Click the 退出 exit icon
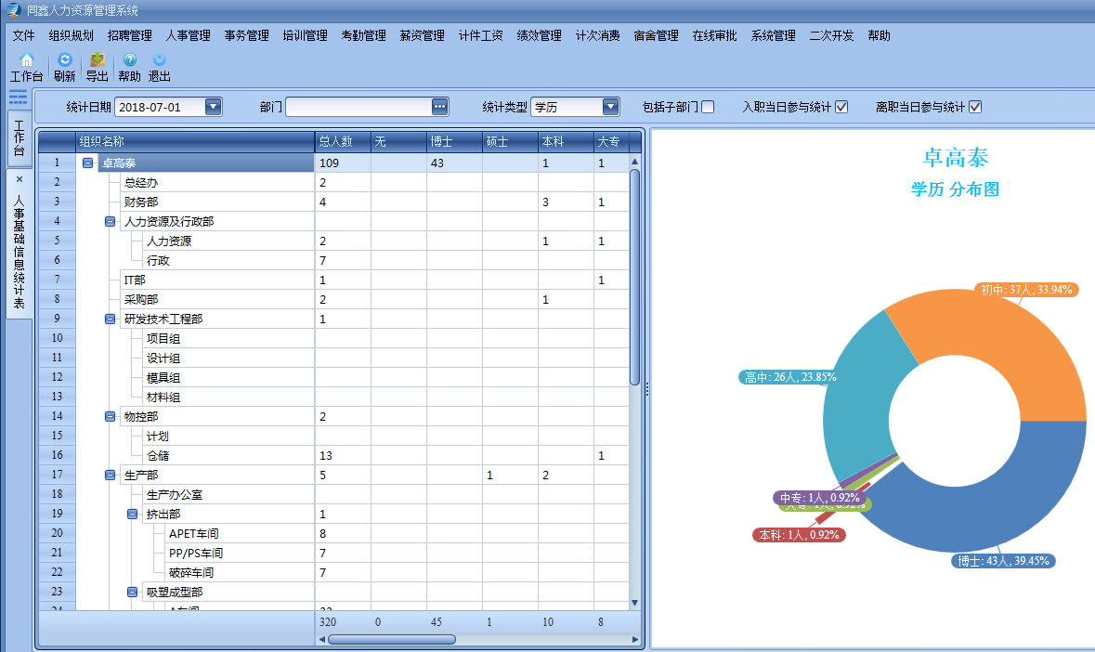This screenshot has width=1095, height=652. (x=159, y=60)
